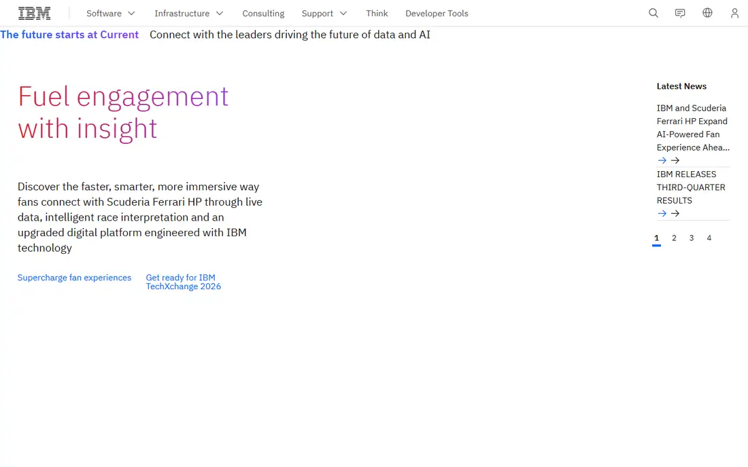Open Get ready for IBM TechXchange 2026
Viewport: 748px width, 467px height.
(183, 282)
